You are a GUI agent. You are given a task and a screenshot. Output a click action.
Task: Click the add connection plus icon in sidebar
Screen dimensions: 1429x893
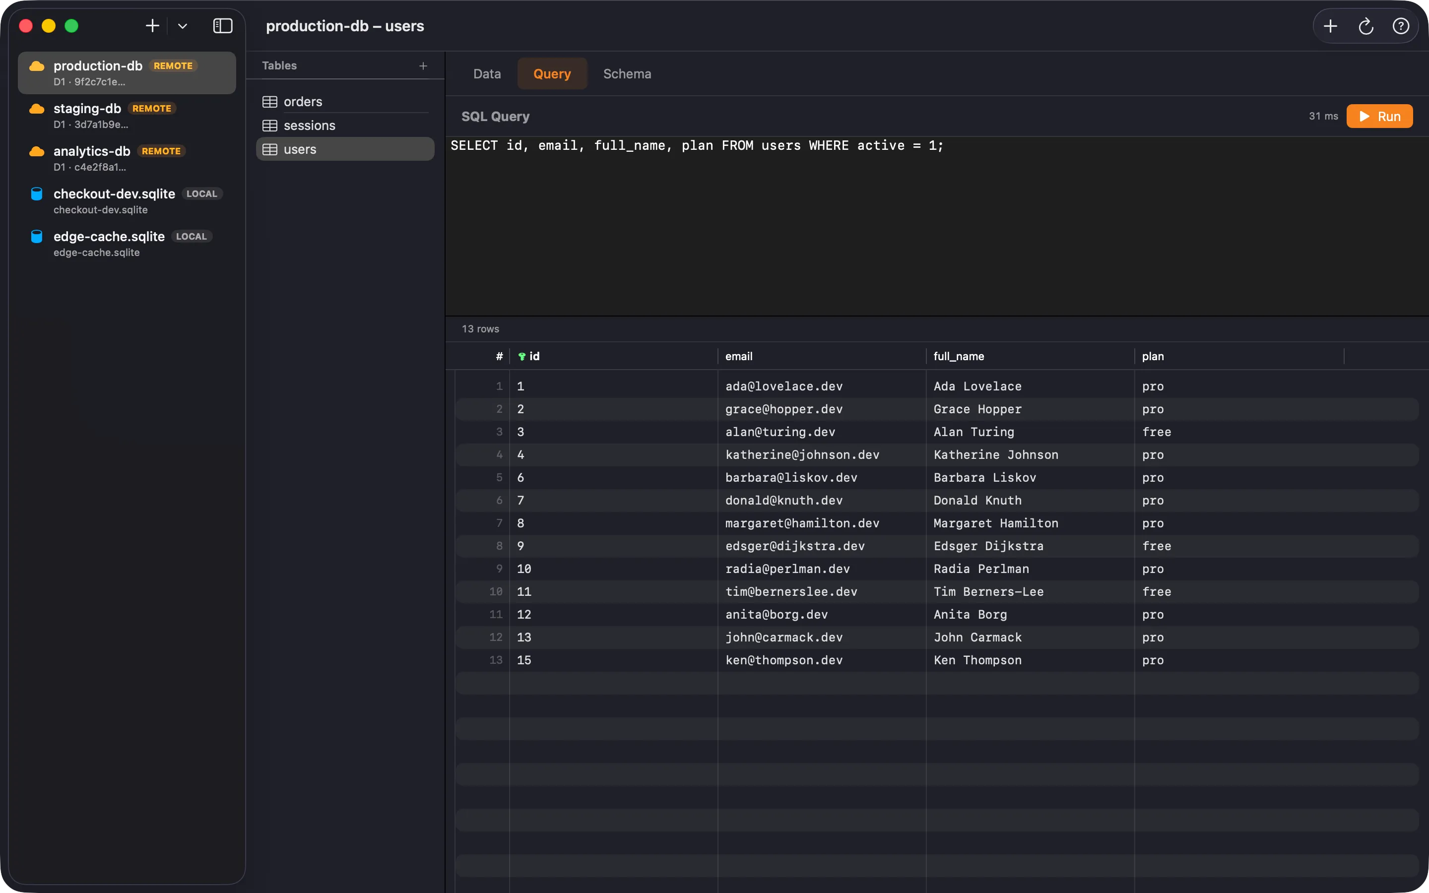coord(152,26)
